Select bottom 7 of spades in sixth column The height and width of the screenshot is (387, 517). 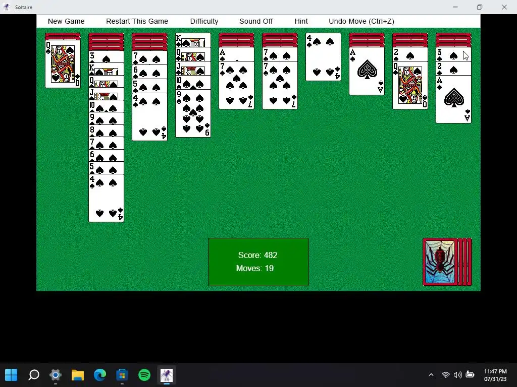coord(280,85)
